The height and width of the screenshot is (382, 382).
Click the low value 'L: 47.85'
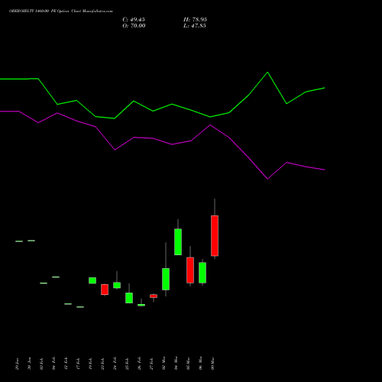[195, 26]
